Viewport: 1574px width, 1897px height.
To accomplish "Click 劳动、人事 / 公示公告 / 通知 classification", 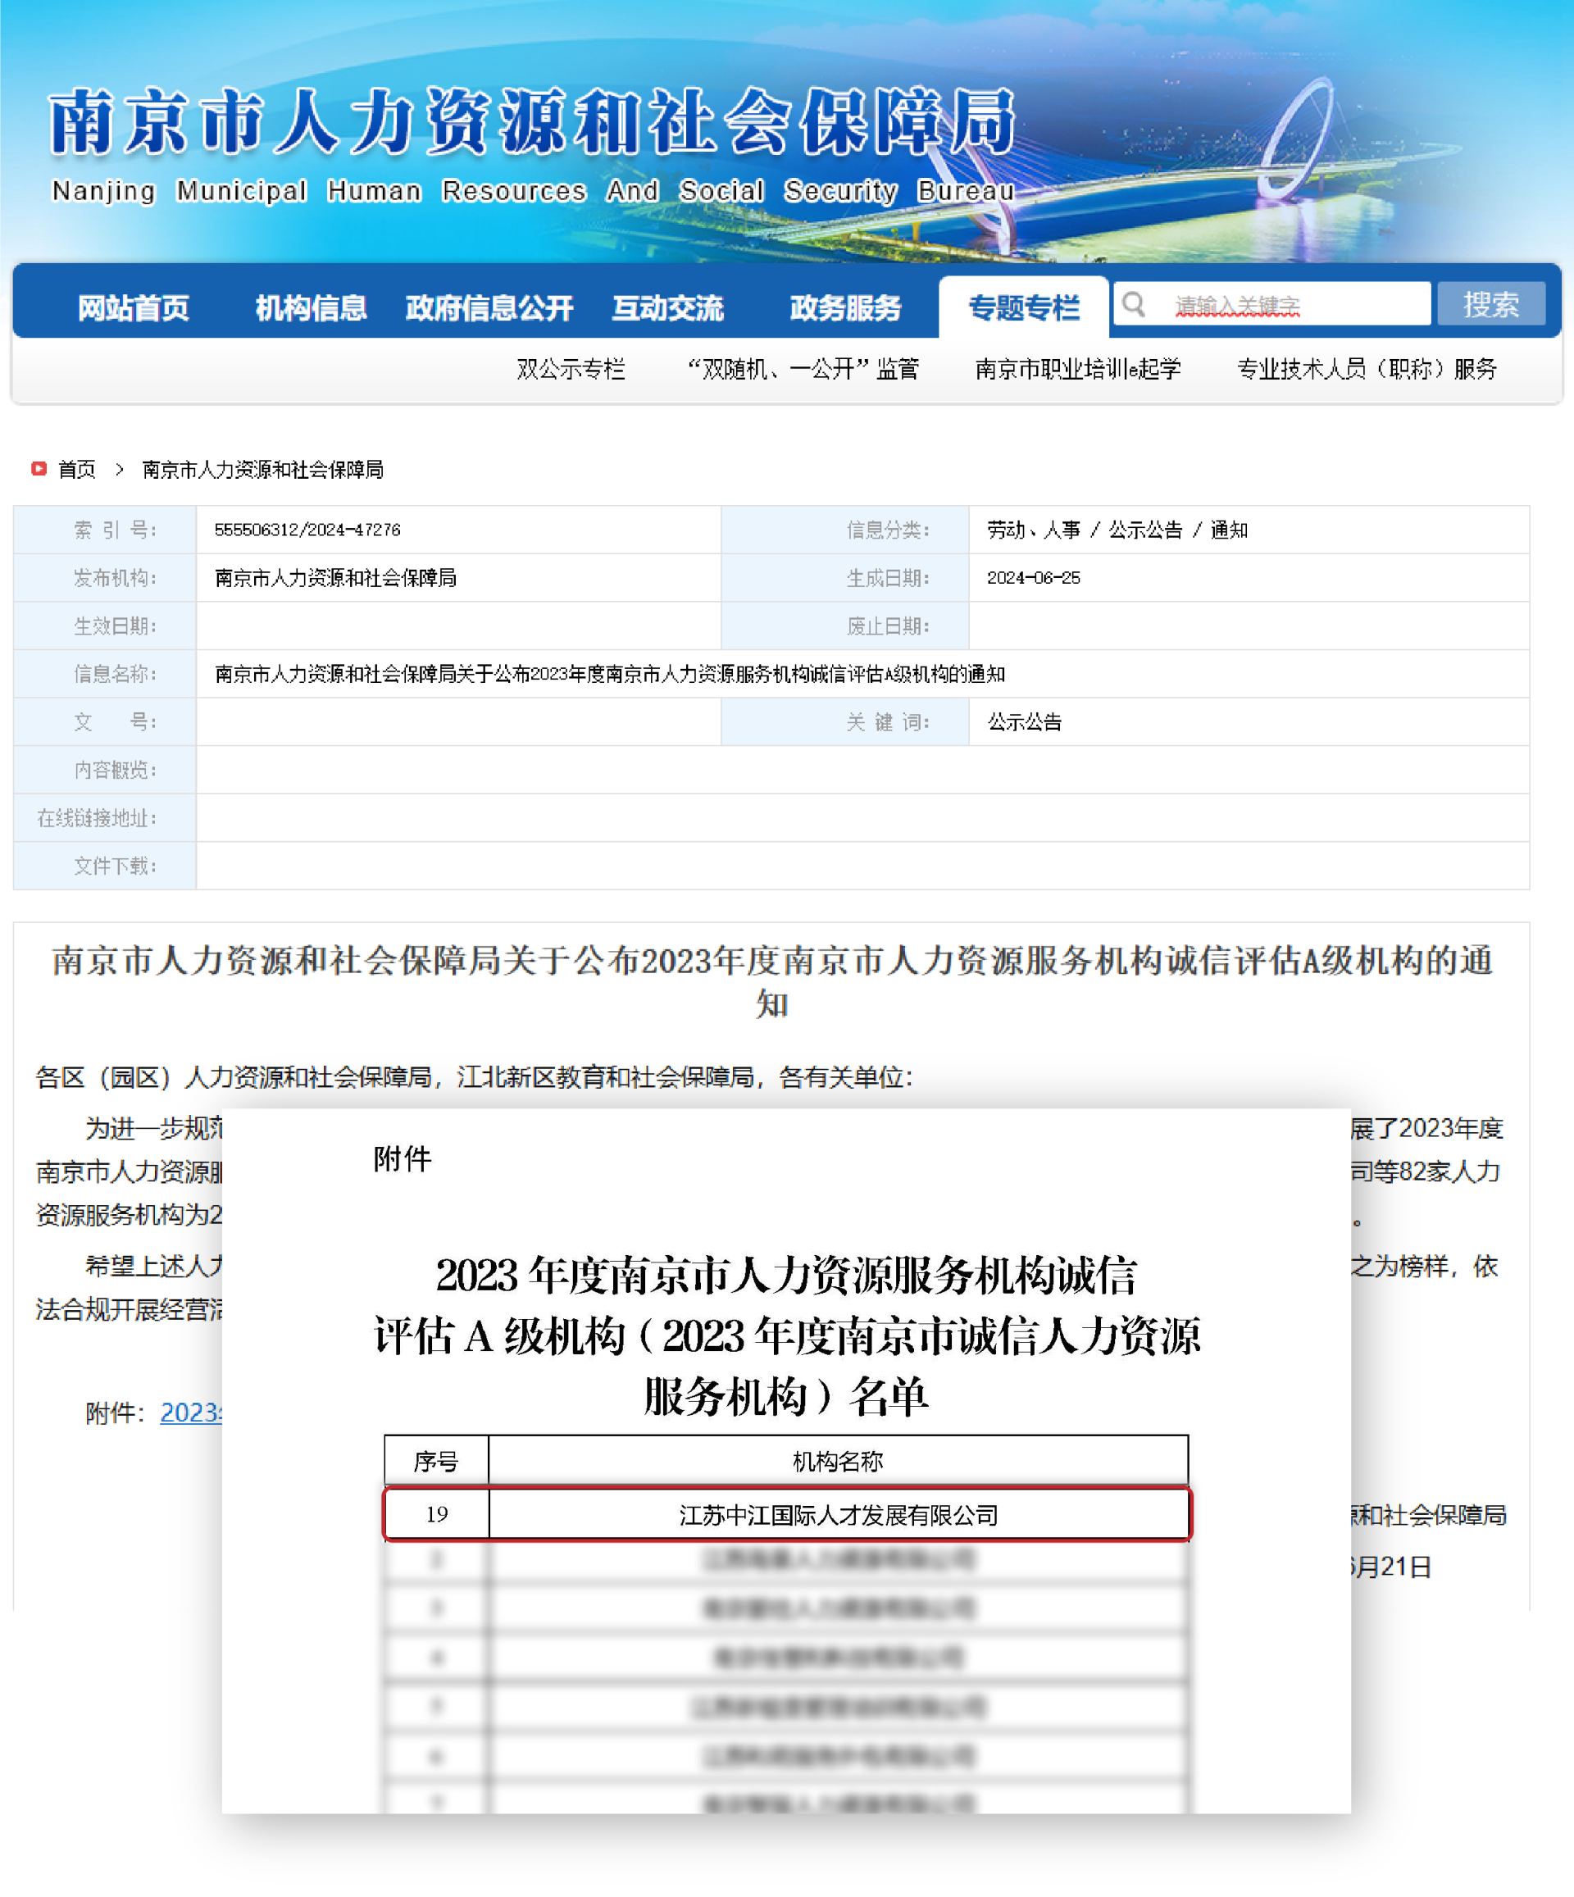I will (1117, 530).
